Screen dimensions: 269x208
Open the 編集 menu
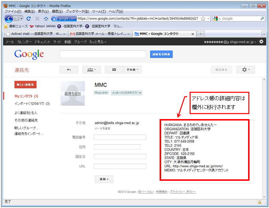(x=30, y=11)
